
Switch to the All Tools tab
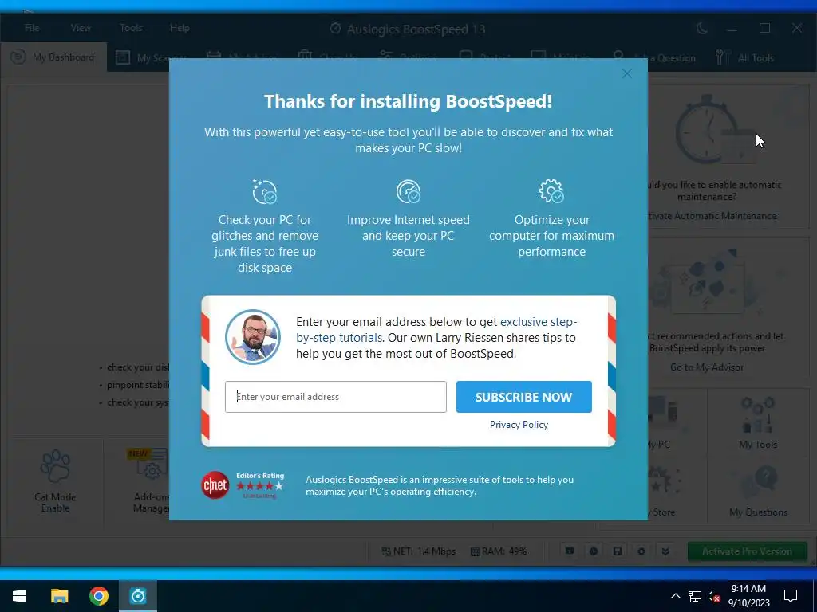(745, 57)
